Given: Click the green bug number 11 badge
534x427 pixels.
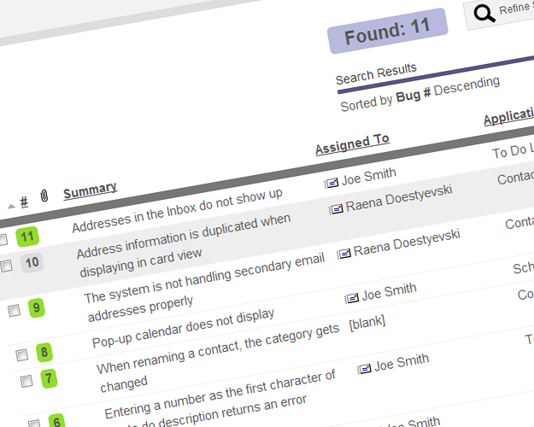Looking at the screenshot, I should pos(27,237).
